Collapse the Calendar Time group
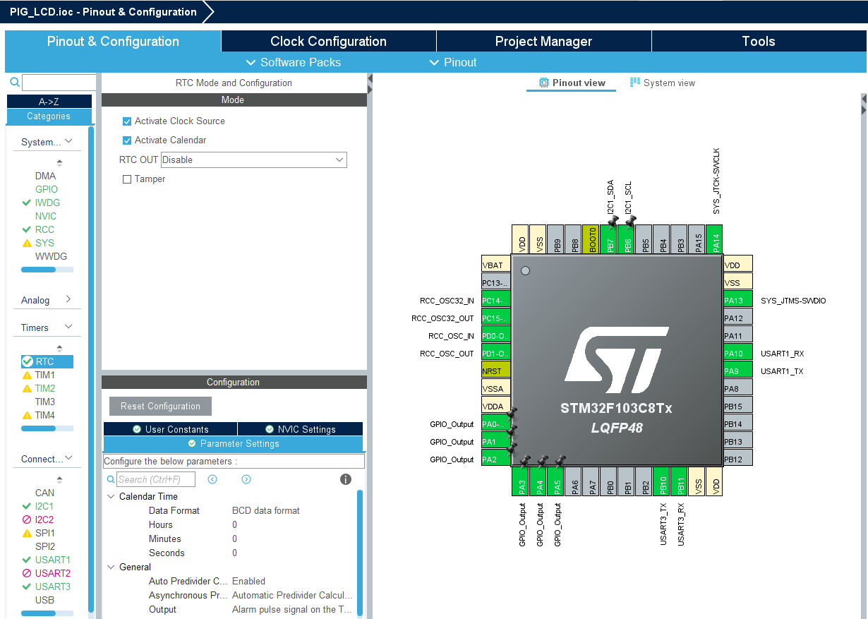Viewport: 868px width, 619px height. click(x=111, y=497)
